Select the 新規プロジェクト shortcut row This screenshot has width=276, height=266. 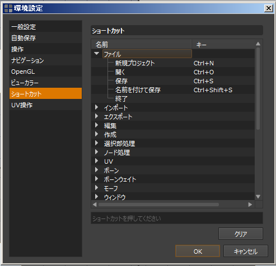[173, 63]
